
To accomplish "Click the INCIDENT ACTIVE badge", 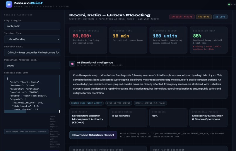I will tap(182, 17).
